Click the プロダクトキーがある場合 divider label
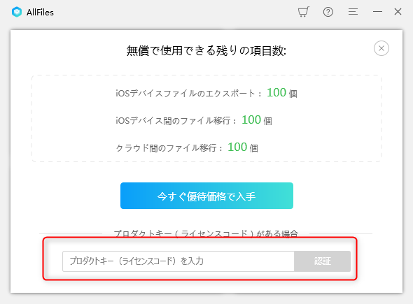This screenshot has width=413, height=304. coord(206,233)
